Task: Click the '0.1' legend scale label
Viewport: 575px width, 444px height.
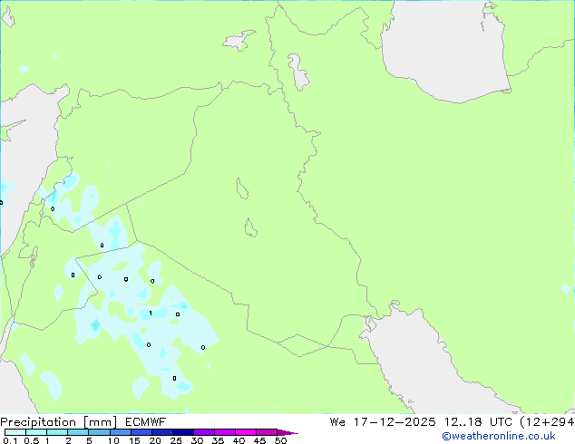Action: coord(10,440)
